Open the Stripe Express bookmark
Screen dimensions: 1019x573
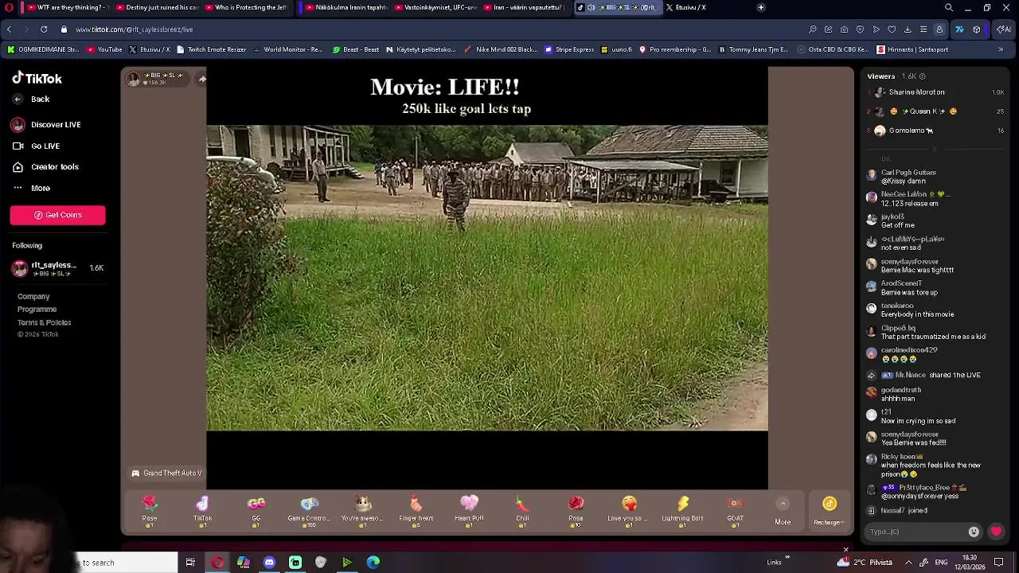pyautogui.click(x=570, y=49)
